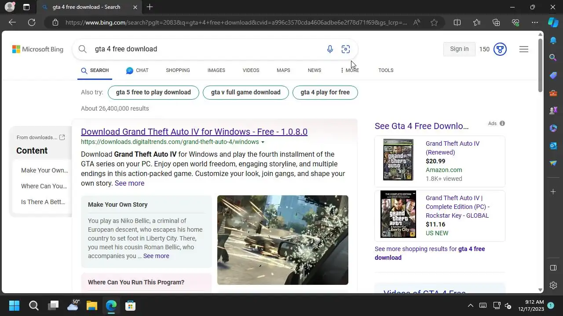Open sidebar Tools briefcase icon

coord(553,93)
